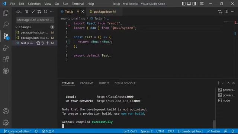The height and width of the screenshot is (134, 238).
Task: Open the Terminal menu
Action: tap(78, 4)
